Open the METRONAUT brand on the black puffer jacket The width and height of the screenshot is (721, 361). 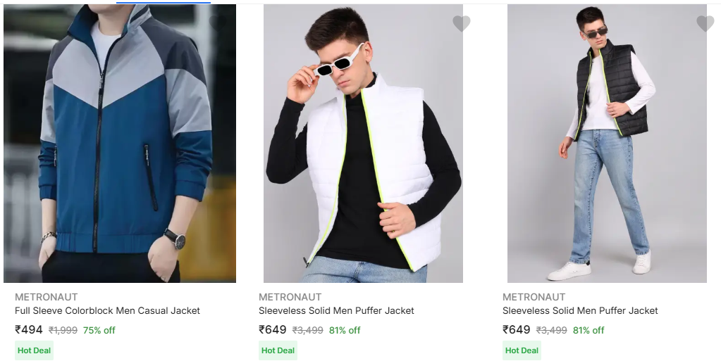click(x=534, y=297)
